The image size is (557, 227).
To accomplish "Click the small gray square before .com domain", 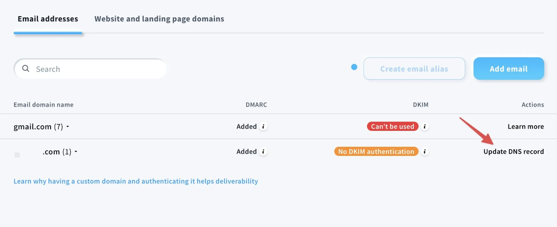I will 17,155.
